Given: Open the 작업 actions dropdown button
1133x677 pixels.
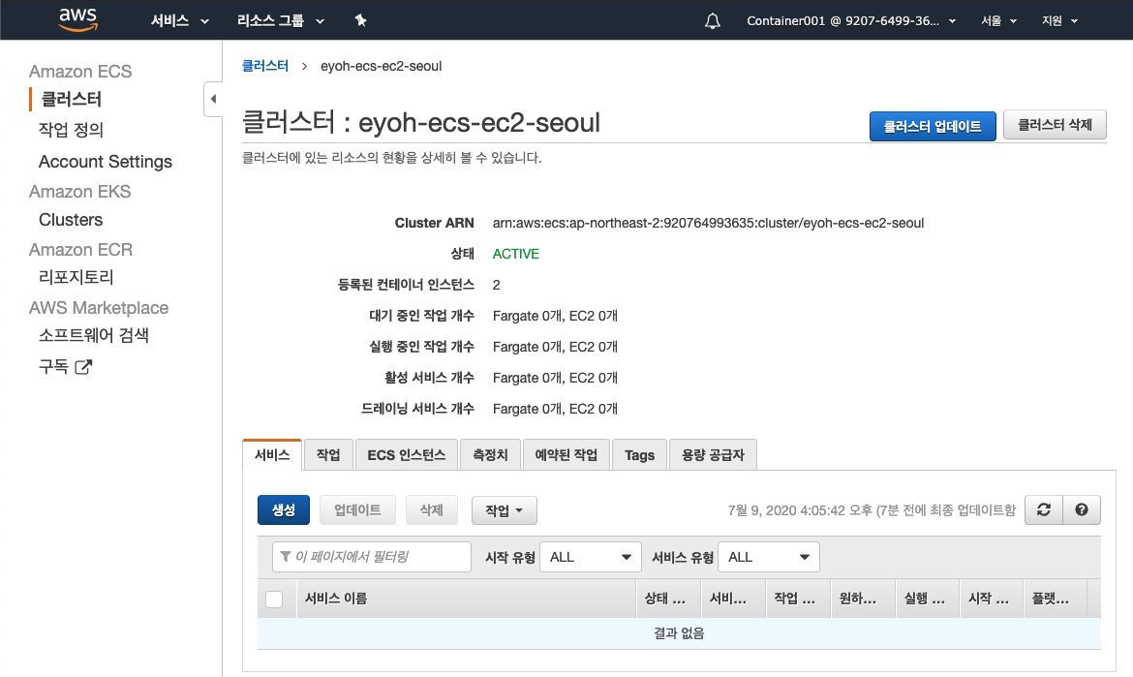Looking at the screenshot, I should click(x=505, y=510).
